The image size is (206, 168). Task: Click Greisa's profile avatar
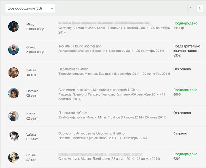(14, 49)
